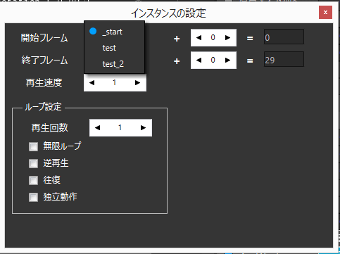Enable the 無限ループ checkbox

click(33, 147)
